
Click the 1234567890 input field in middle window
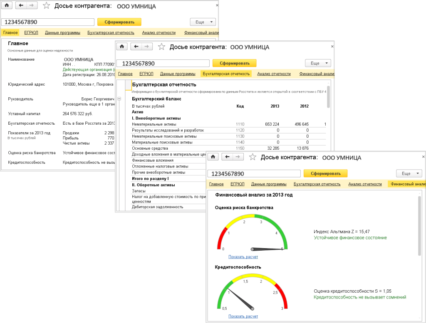[x=162, y=63]
